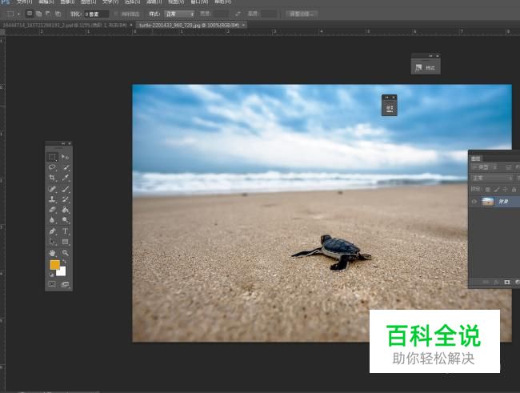Screen dimensions: 520x393
Task: Select the Zoom tool in toolbox
Action: 66,252
